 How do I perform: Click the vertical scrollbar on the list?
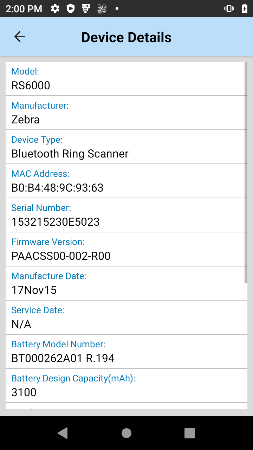tap(246, 172)
